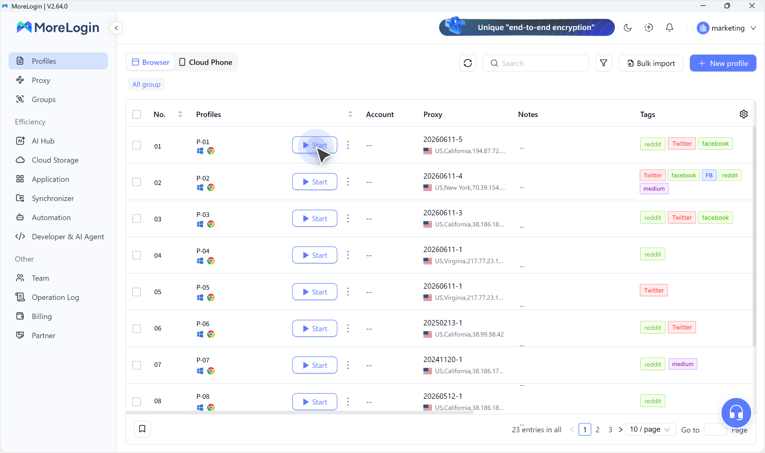This screenshot has width=765, height=453.
Task: Check the box for profile 03
Action: (136, 219)
